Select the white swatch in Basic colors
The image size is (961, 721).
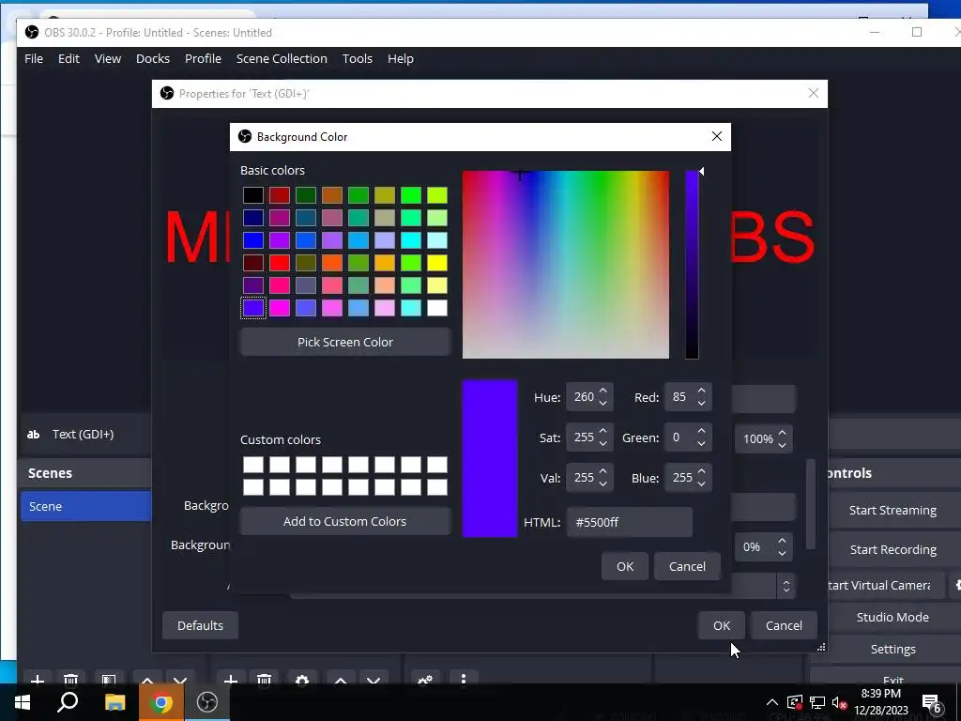437,308
